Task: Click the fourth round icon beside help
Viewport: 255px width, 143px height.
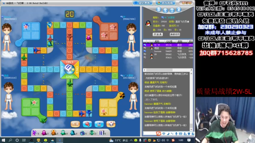Action: pyautogui.click(x=178, y=10)
